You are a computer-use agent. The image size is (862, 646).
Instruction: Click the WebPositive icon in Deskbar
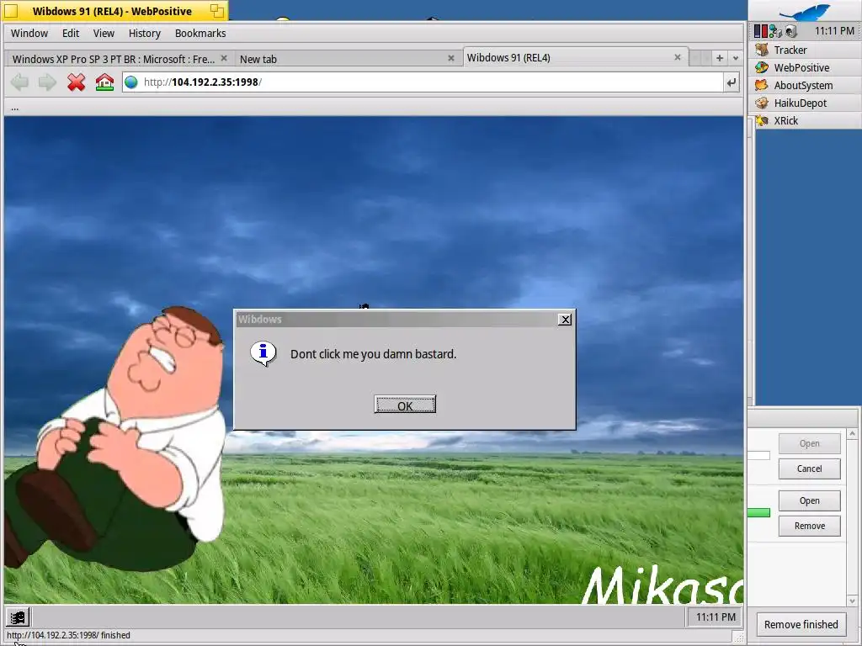pyautogui.click(x=762, y=67)
